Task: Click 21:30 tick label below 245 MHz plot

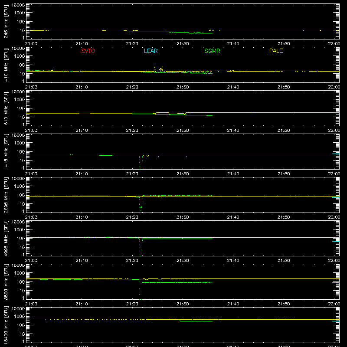Action: tap(183, 44)
